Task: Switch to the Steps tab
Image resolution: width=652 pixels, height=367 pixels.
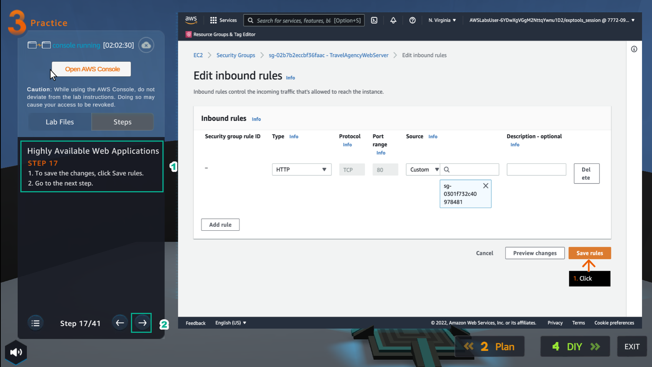Action: 122,122
